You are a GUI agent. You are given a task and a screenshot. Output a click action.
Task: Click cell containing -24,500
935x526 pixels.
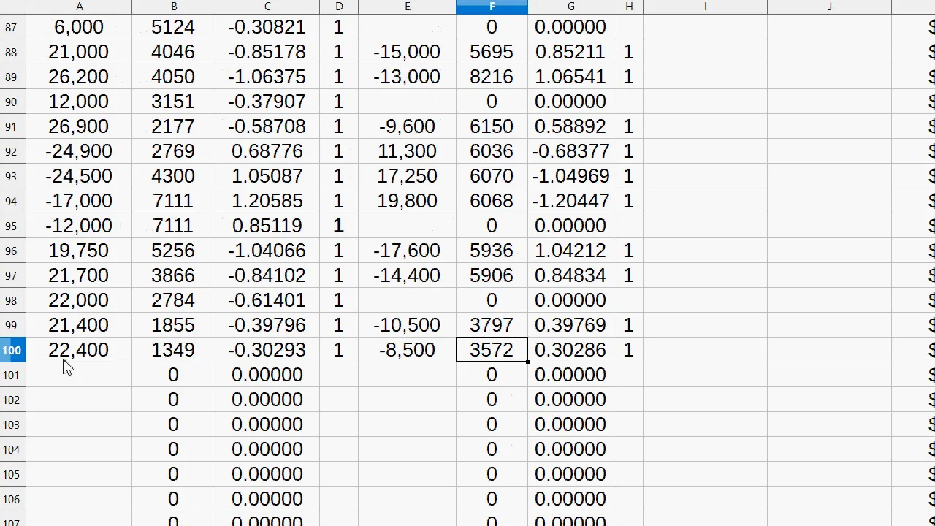[x=79, y=176]
